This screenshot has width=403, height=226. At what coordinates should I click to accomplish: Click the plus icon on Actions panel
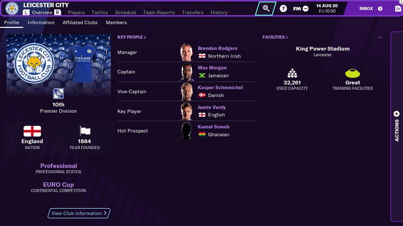pos(396,114)
